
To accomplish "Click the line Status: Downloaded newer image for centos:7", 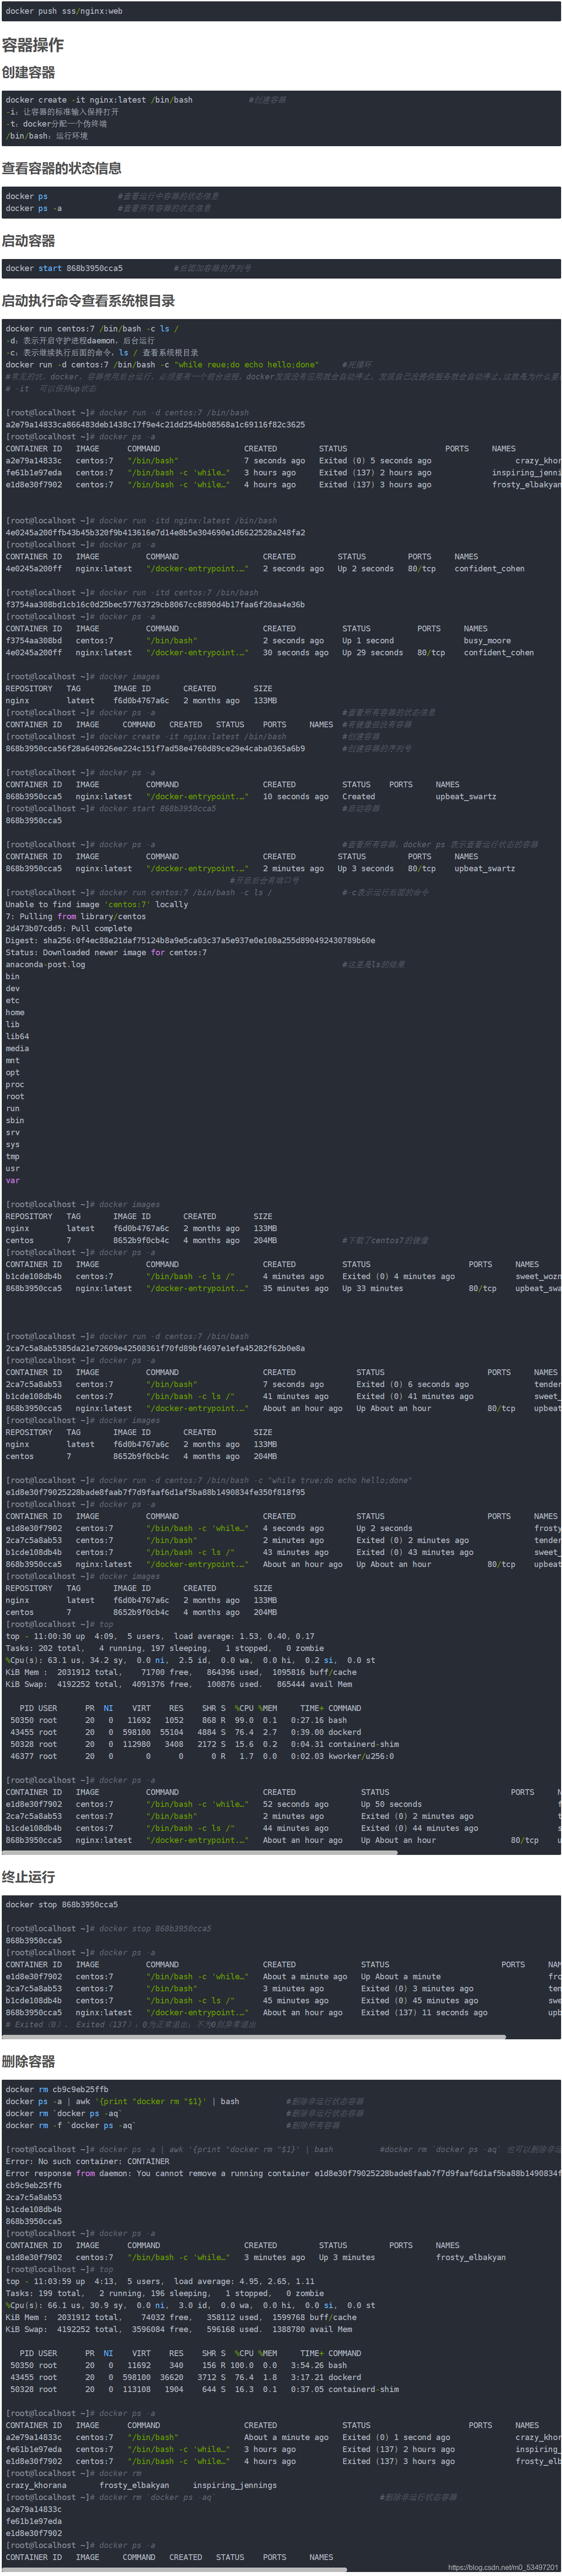I will pyautogui.click(x=106, y=952).
